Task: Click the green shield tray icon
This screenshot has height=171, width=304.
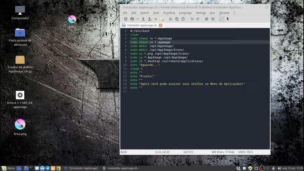Action: pos(250,168)
